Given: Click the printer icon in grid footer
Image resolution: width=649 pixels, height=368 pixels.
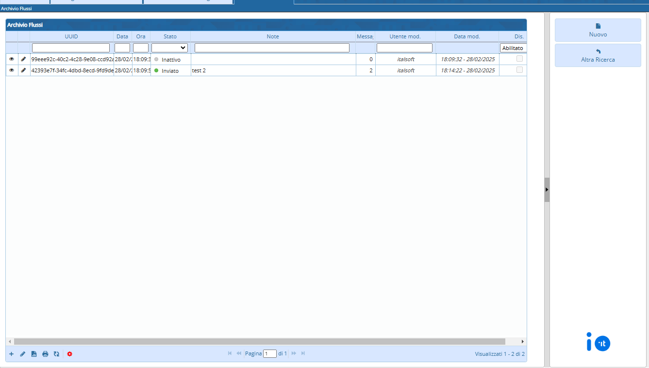Looking at the screenshot, I should [x=45, y=354].
